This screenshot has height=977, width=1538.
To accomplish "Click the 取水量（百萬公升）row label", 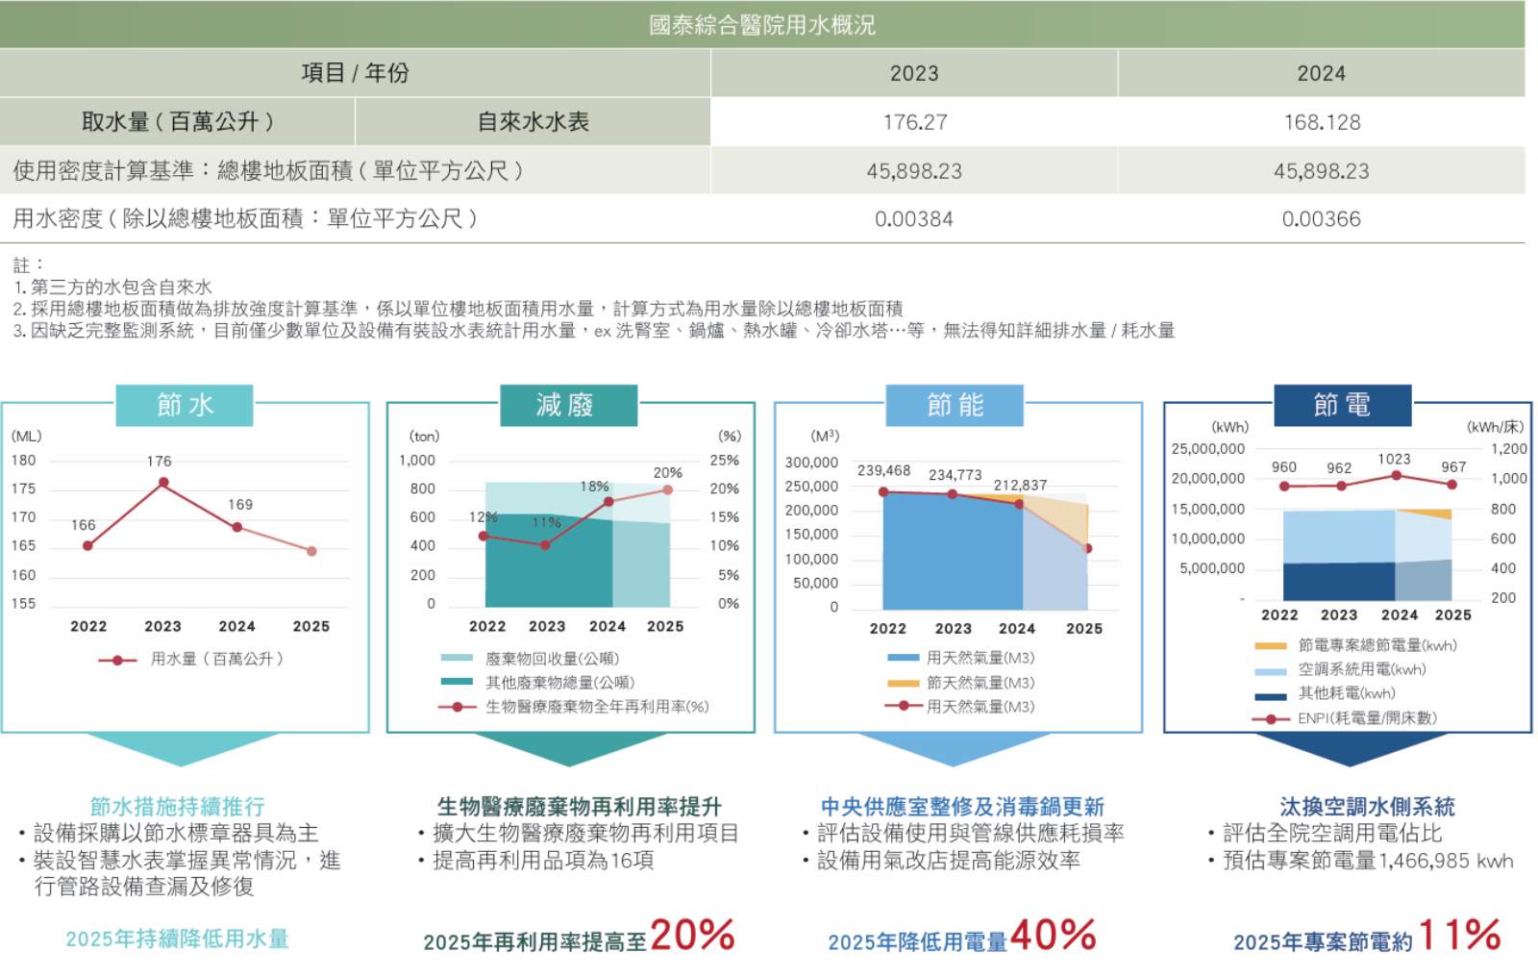I will pyautogui.click(x=177, y=122).
